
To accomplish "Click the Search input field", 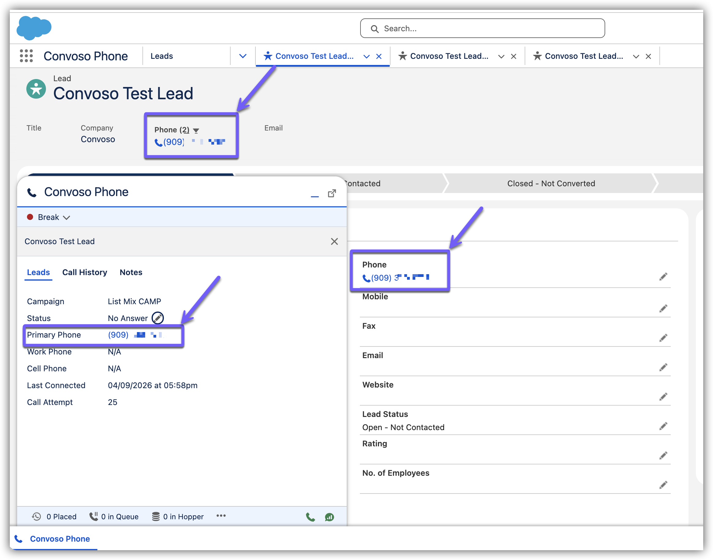I will coord(482,28).
